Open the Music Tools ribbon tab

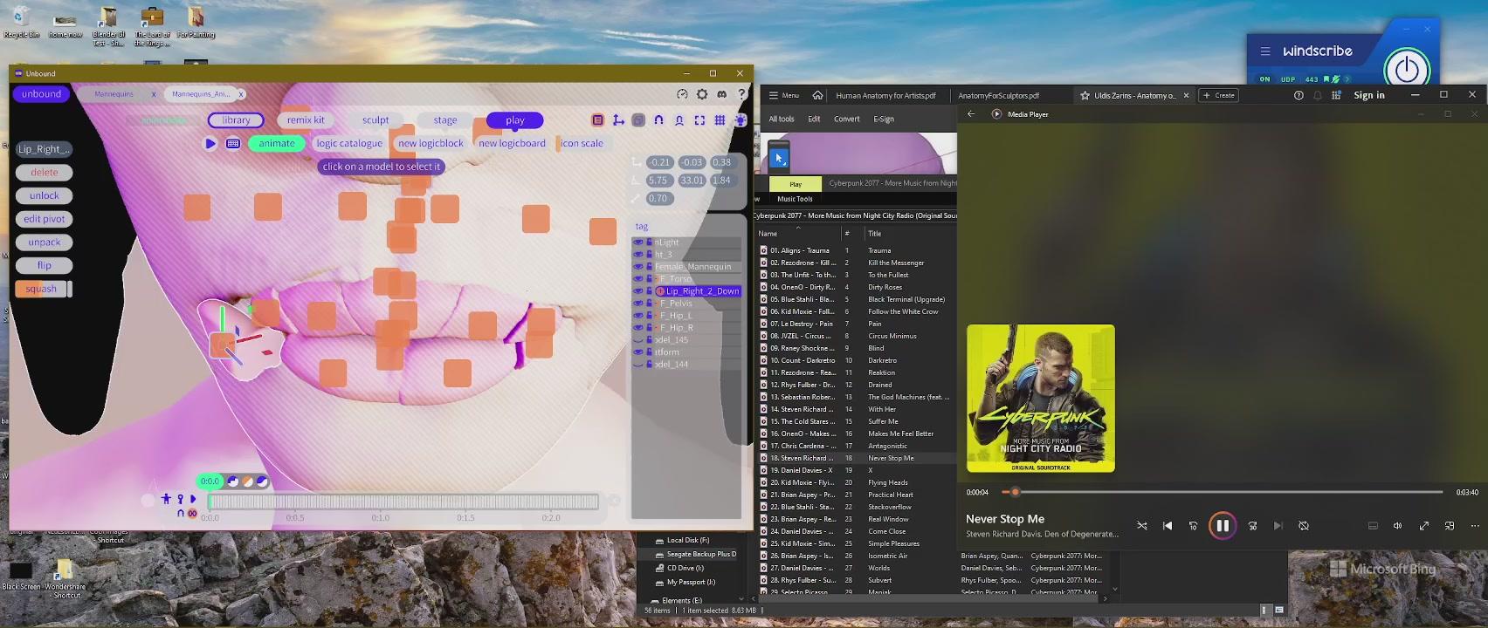coord(795,199)
